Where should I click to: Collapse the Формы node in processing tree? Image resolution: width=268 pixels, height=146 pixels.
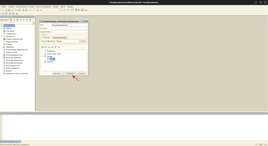point(43,56)
